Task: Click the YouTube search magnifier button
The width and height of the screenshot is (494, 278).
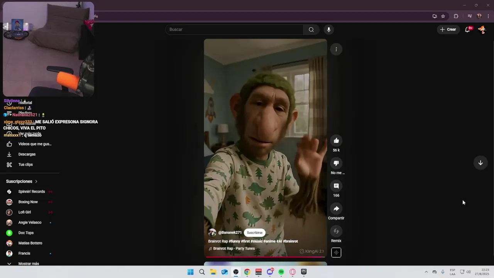Action: (x=311, y=29)
